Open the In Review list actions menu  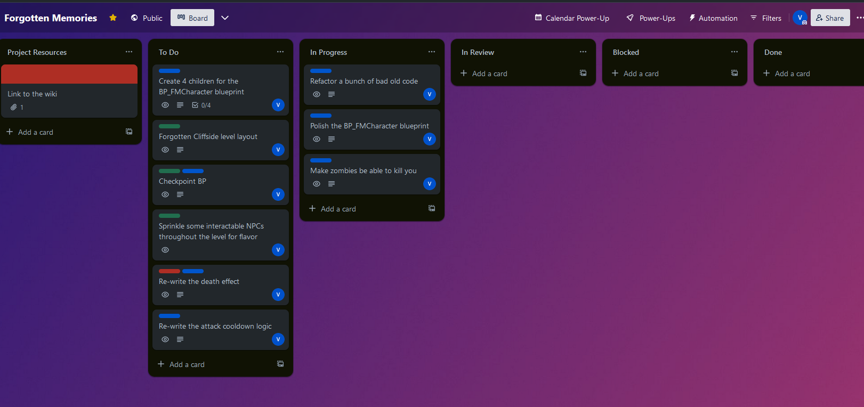click(583, 52)
